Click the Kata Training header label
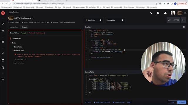The height and width of the screenshot is (105, 188). point(14,12)
